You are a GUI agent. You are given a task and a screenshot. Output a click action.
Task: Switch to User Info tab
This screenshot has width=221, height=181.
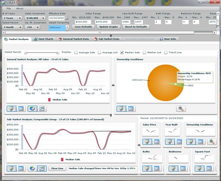[168, 39]
